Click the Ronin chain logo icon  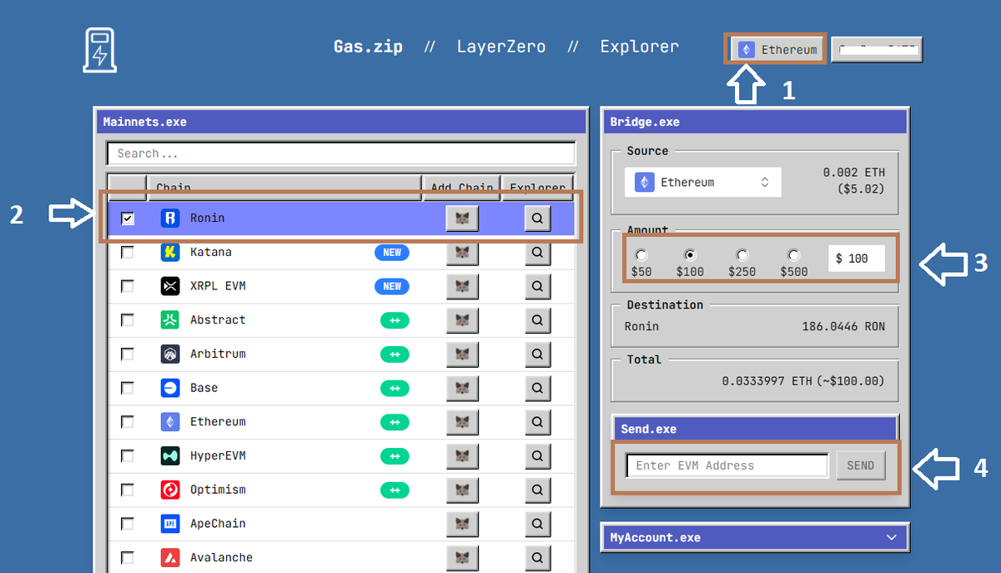pos(170,219)
